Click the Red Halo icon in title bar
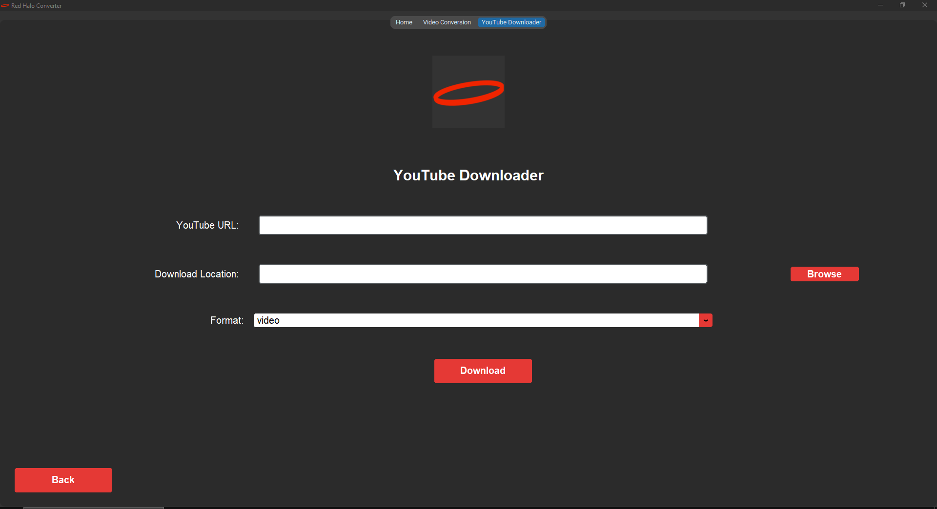Viewport: 937px width, 509px height. (5, 6)
